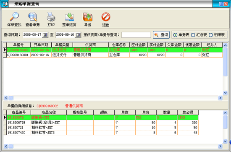Focus the supplier/document number search field
231x152 pixels.
tap(136, 35)
